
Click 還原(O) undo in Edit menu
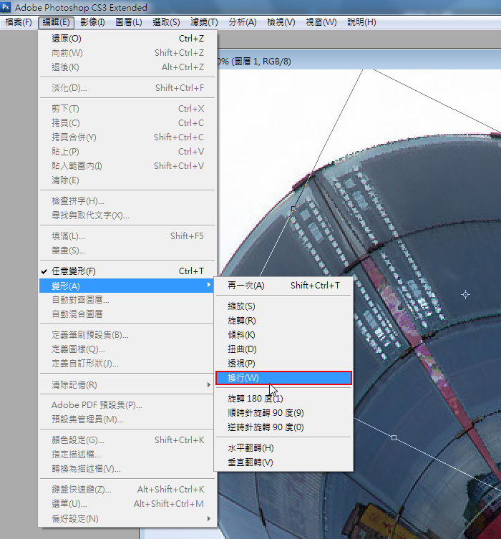[66, 39]
